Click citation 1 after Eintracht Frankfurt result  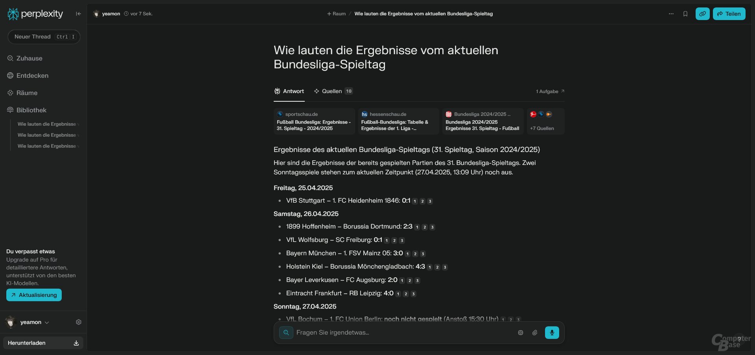point(398,294)
